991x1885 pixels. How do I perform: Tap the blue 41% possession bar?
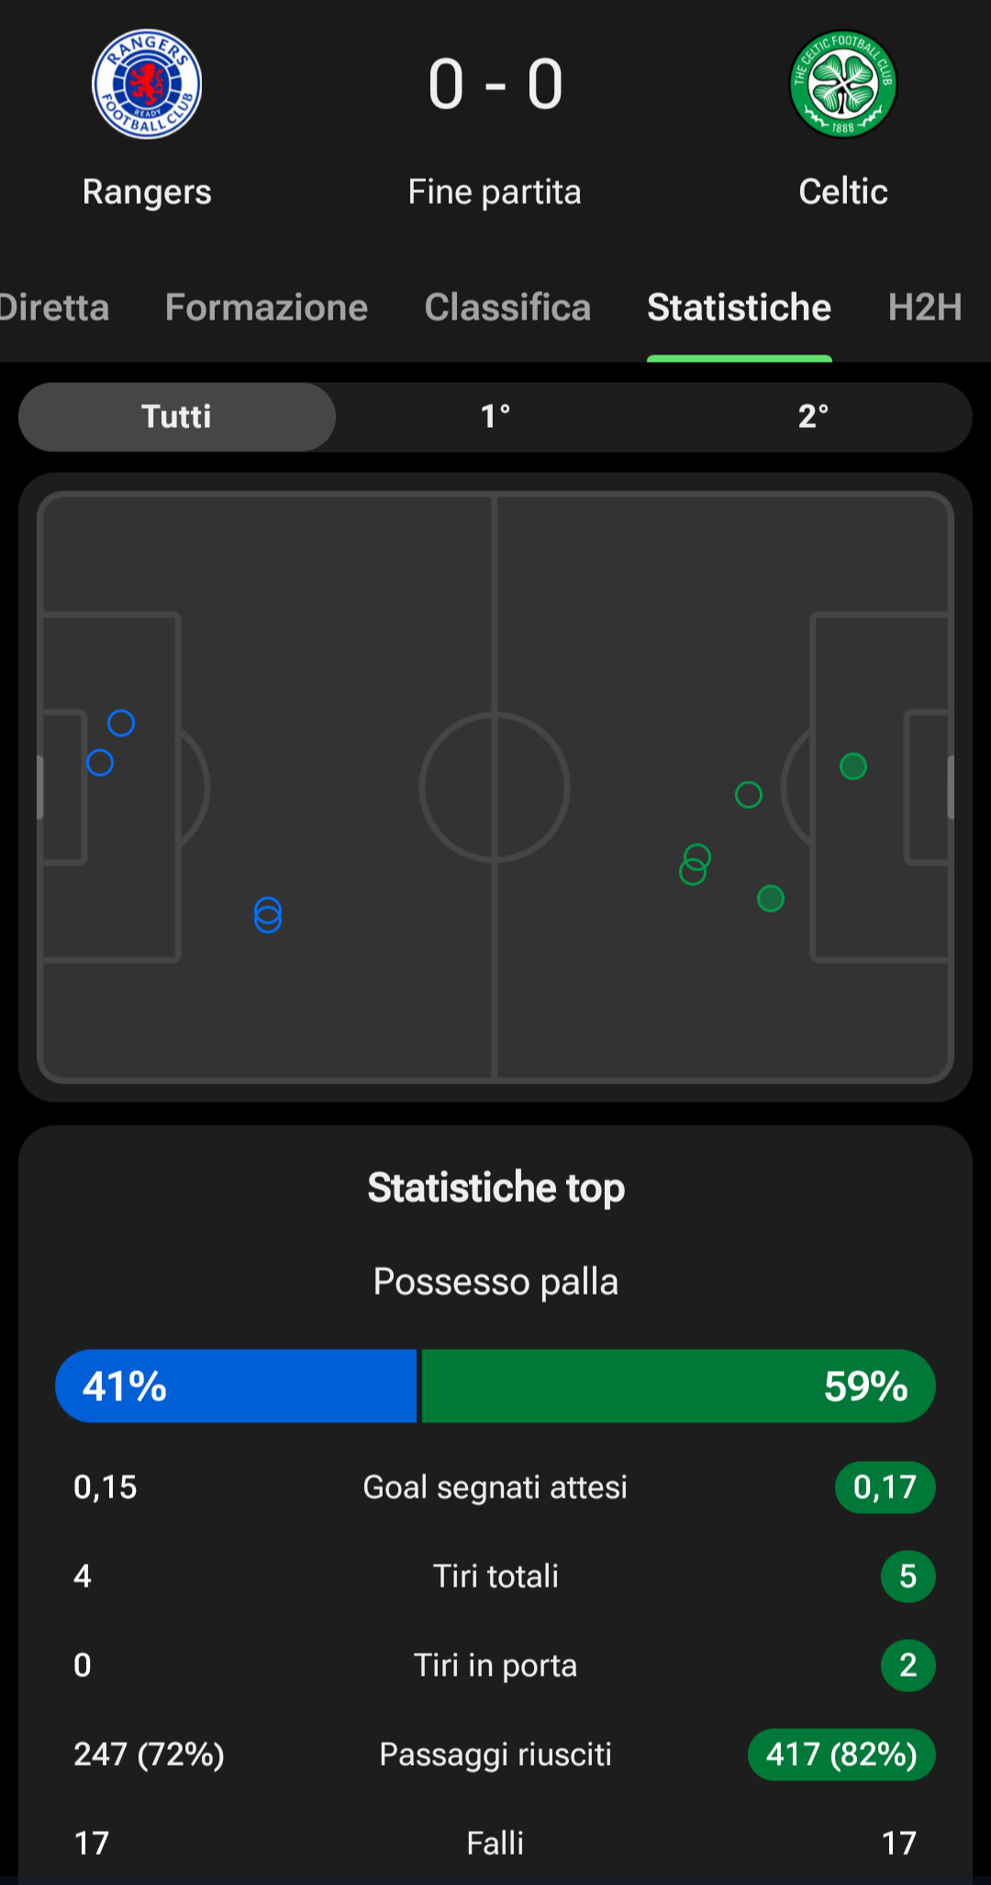(x=236, y=1386)
